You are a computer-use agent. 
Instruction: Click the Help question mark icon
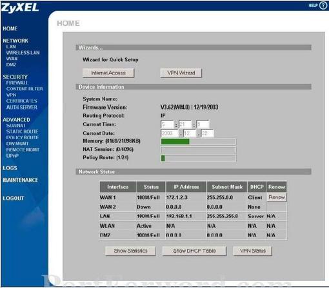coord(323,5)
